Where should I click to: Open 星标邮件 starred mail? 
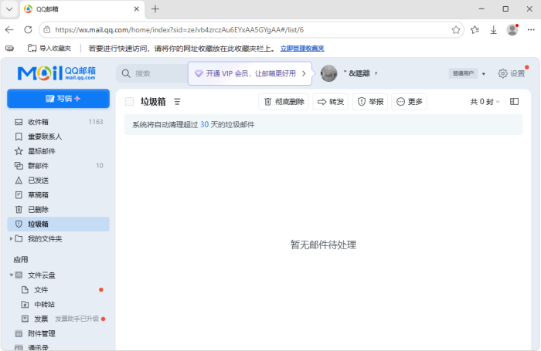[58, 151]
